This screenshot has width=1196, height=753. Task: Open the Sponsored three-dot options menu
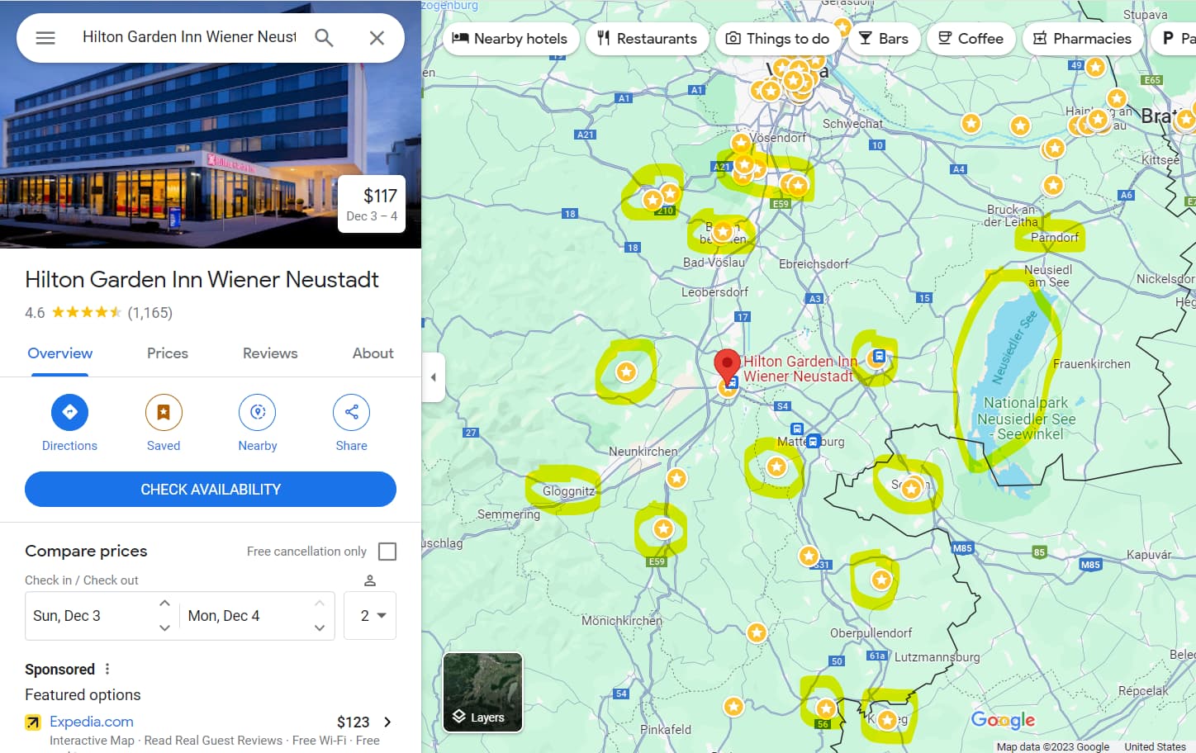(107, 669)
